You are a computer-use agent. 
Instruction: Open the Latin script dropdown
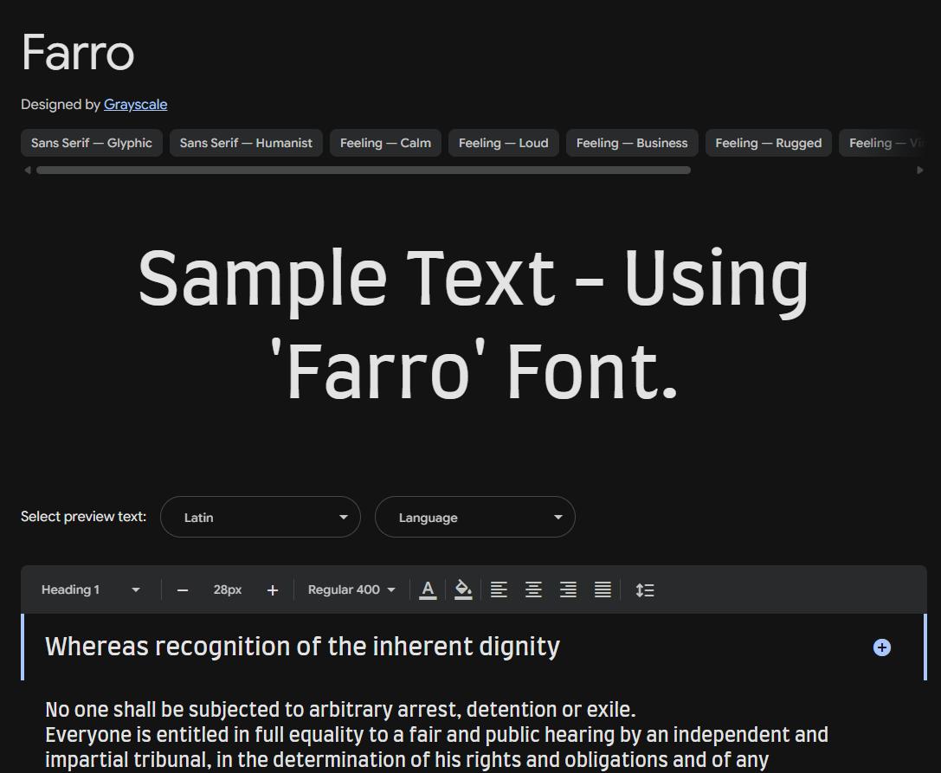click(261, 517)
